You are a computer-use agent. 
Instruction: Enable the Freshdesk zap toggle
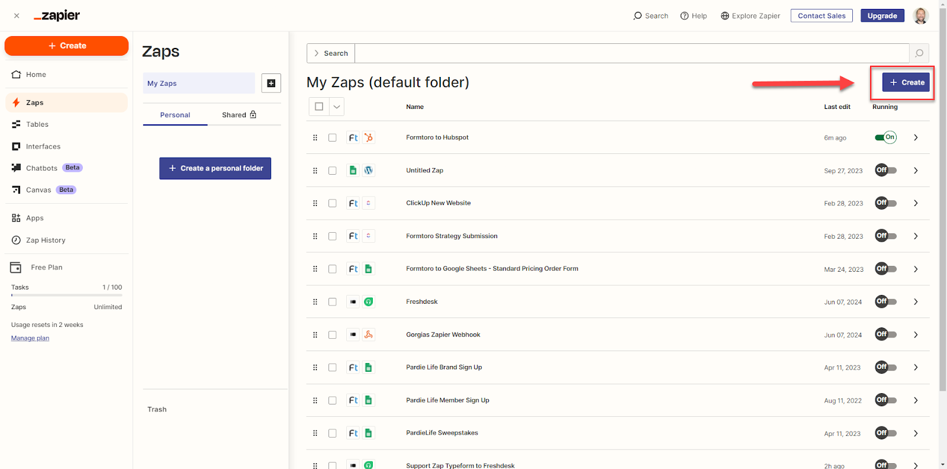pyautogui.click(x=885, y=302)
